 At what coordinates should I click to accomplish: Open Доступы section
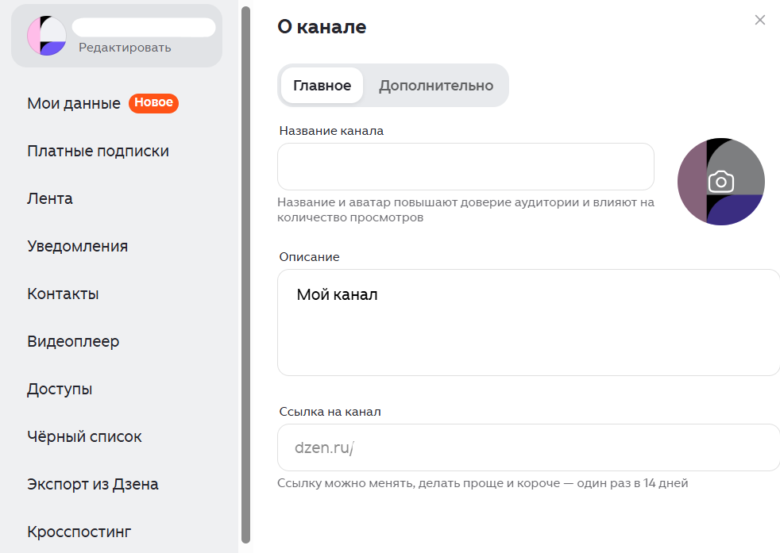point(60,389)
